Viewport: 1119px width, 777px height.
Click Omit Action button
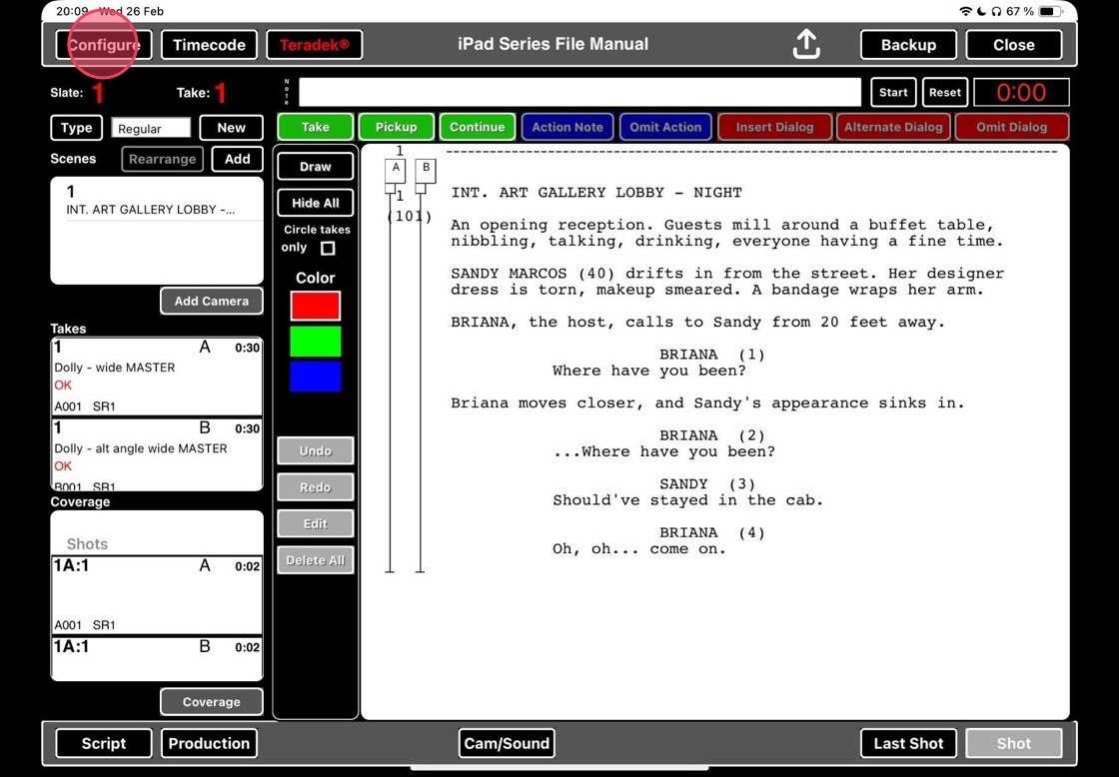click(665, 127)
